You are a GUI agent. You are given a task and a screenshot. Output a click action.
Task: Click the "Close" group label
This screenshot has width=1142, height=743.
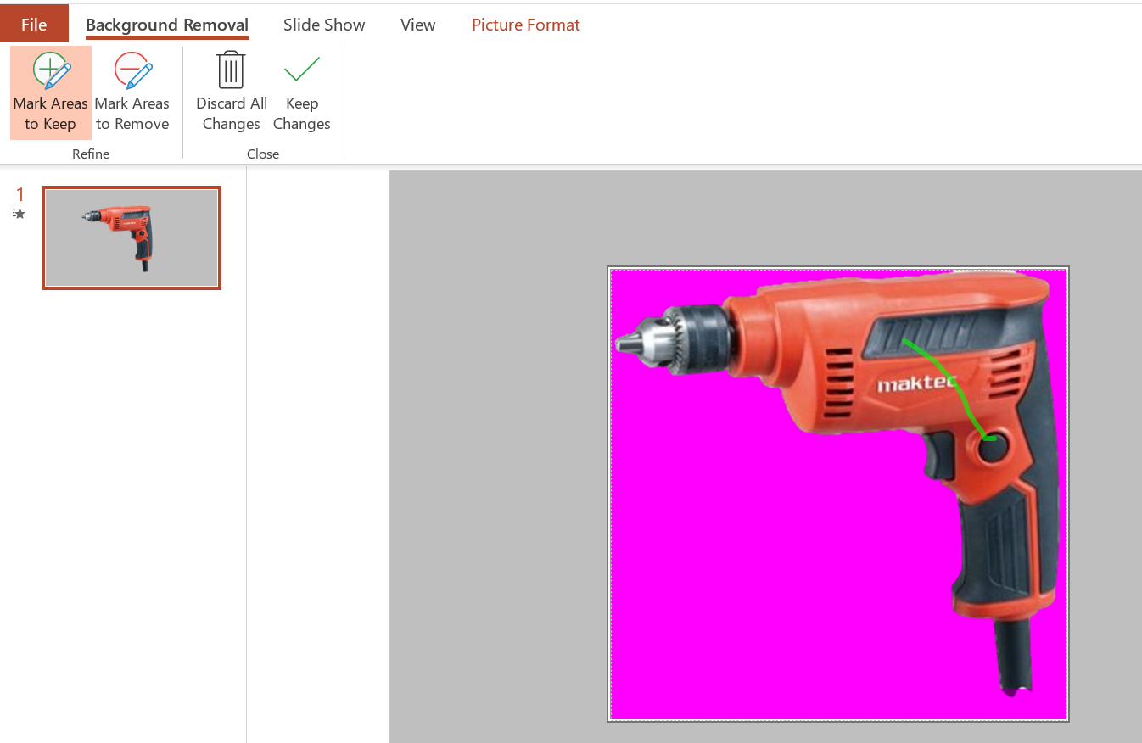pyautogui.click(x=263, y=154)
